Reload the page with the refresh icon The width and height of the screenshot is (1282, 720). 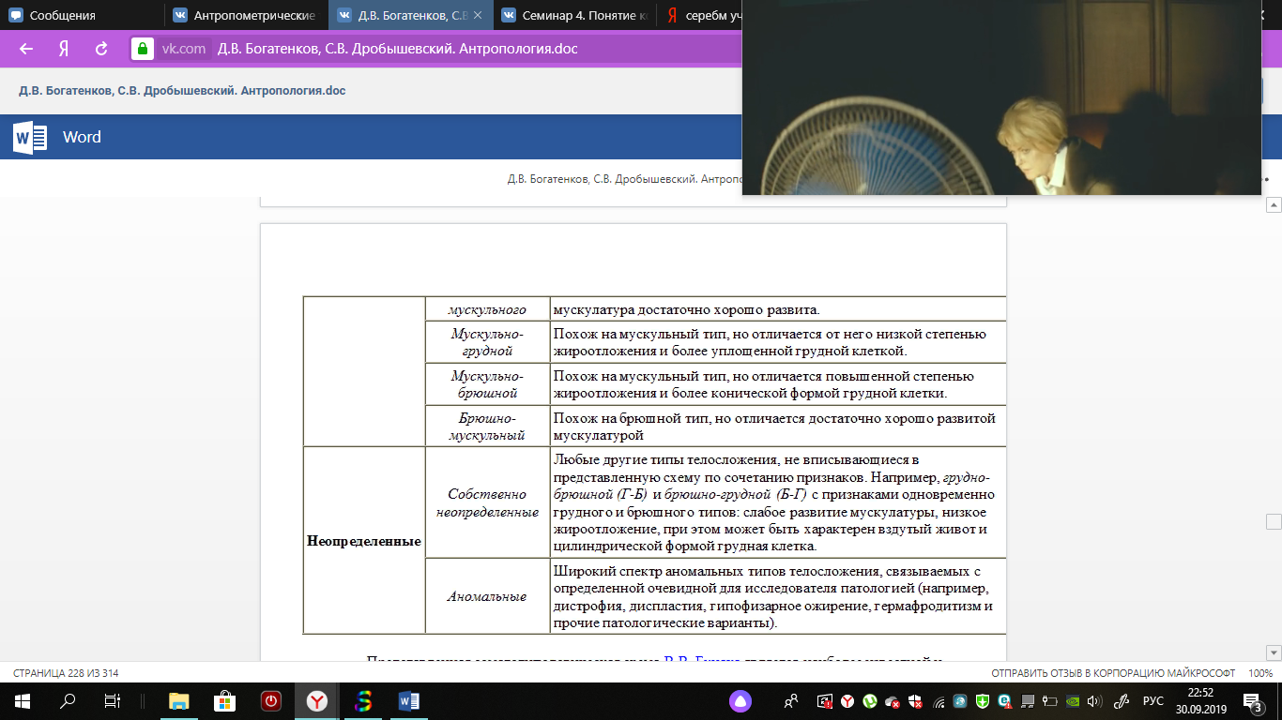[x=101, y=49]
